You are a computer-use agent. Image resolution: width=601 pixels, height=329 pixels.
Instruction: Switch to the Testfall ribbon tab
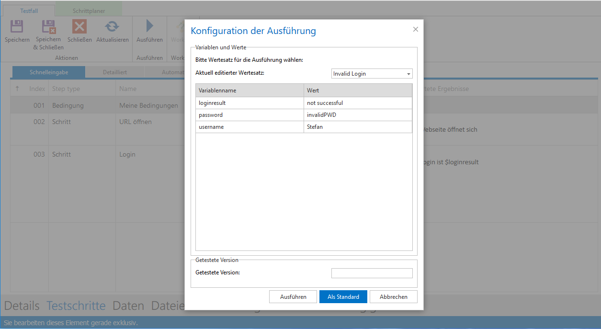(x=29, y=11)
